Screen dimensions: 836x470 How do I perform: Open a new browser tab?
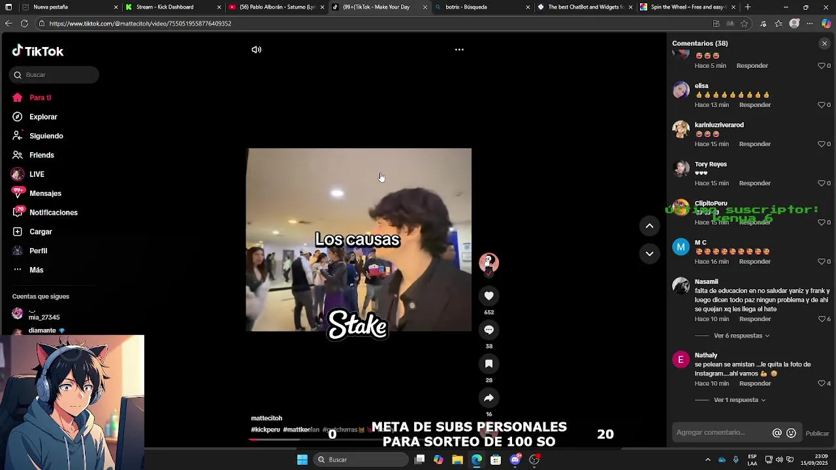748,7
